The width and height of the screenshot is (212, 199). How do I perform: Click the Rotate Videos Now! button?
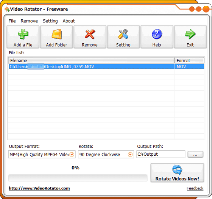click(177, 173)
